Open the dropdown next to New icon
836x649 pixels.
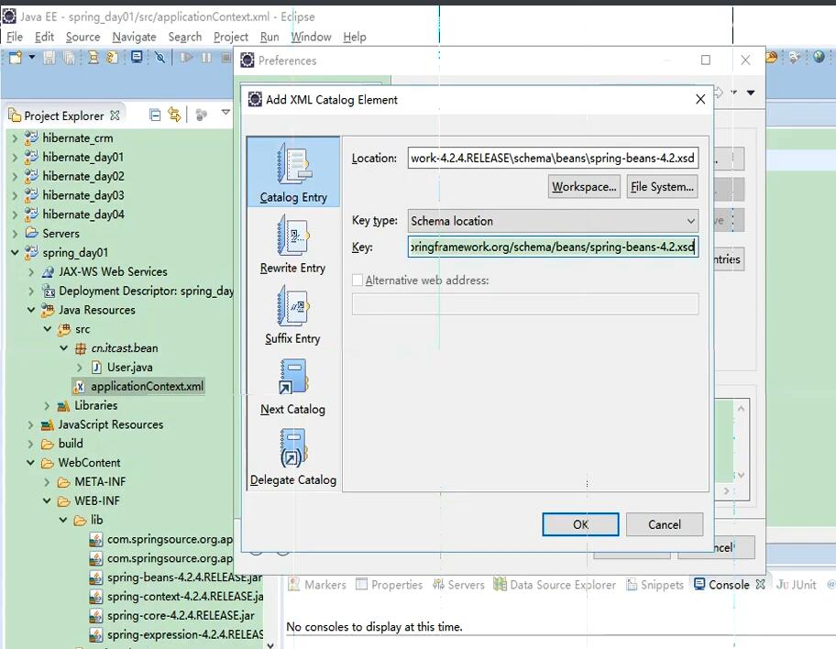point(32,57)
